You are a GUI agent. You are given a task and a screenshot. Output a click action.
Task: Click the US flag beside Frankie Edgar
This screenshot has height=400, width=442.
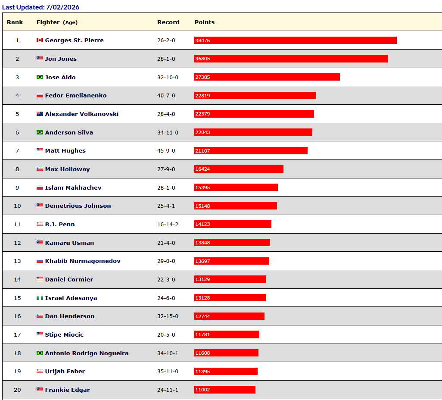click(x=40, y=390)
